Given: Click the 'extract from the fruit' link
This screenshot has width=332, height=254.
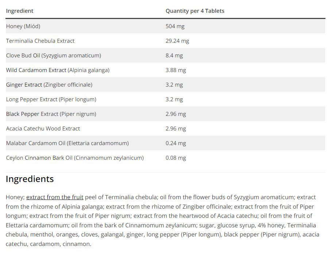Looking at the screenshot, I should coord(55,197).
